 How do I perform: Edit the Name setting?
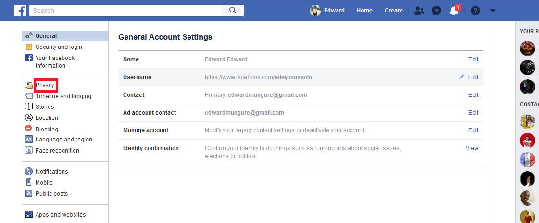[x=473, y=59]
